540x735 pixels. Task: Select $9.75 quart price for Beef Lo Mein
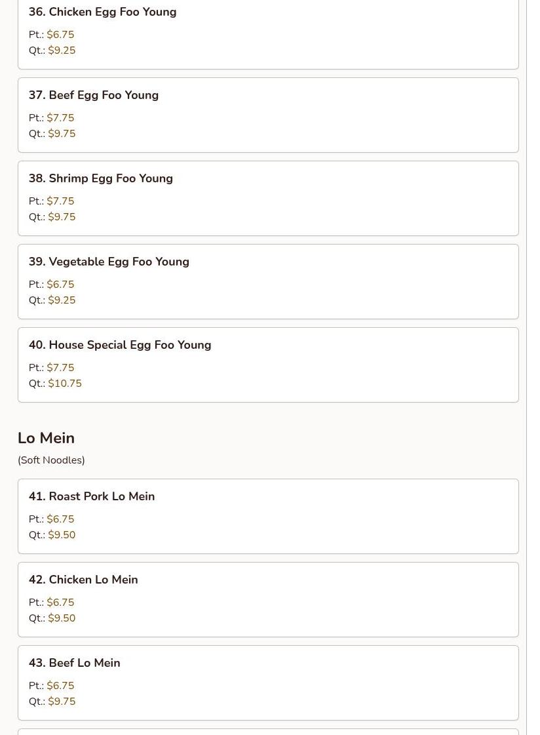[62, 702]
